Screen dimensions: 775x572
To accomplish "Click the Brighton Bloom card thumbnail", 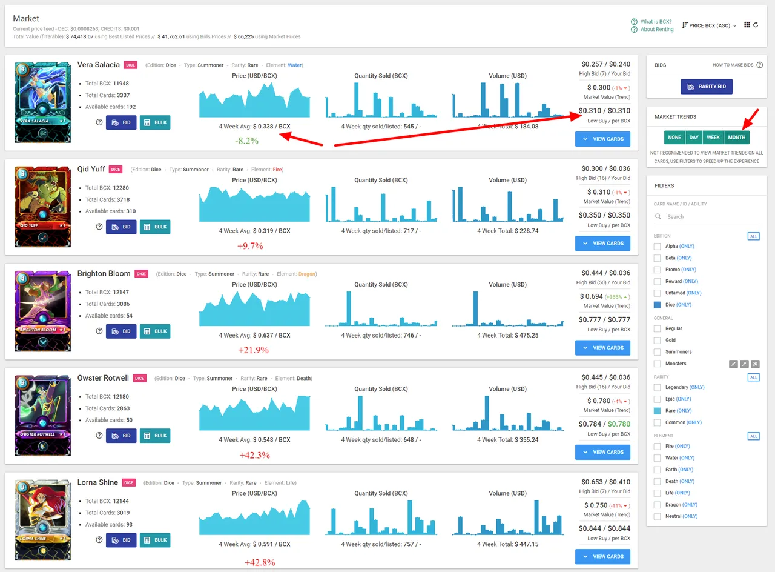I will point(42,311).
